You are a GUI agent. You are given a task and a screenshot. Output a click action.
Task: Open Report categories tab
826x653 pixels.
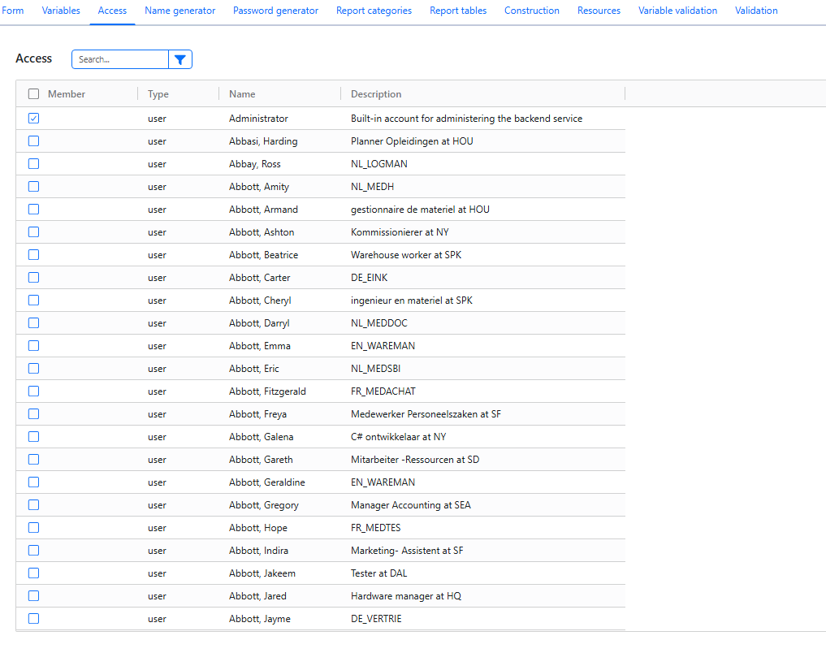pyautogui.click(x=374, y=11)
